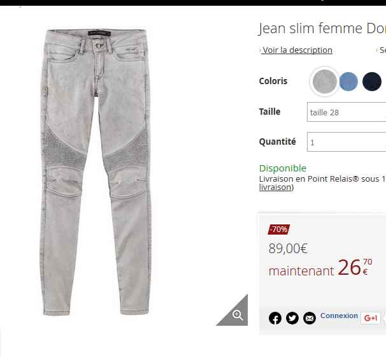Share product via Twitter bird icon
This screenshot has width=386, height=357.
pos(292,318)
